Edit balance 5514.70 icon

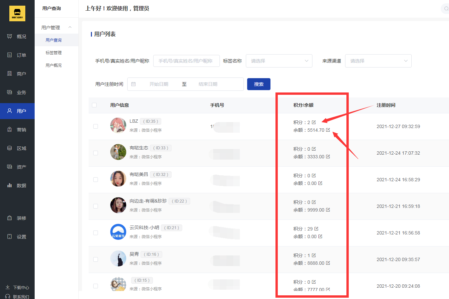click(x=328, y=130)
